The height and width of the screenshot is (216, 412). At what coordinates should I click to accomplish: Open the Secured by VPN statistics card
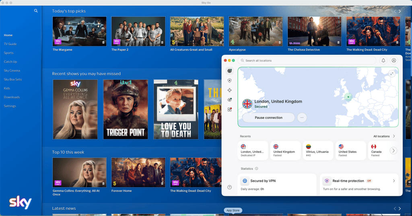[x=277, y=184]
